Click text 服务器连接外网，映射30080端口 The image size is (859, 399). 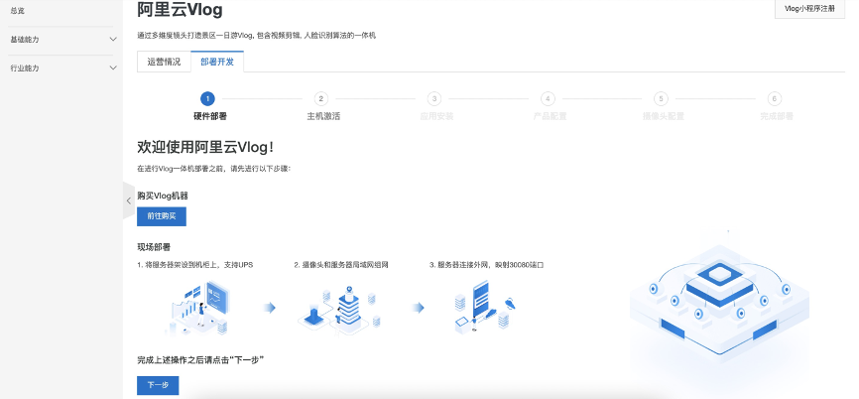coord(490,265)
